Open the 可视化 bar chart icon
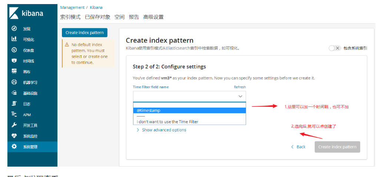This screenshot has width=381, height=177. [14, 39]
